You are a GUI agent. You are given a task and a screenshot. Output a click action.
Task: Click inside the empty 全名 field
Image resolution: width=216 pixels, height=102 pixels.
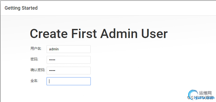68,81
